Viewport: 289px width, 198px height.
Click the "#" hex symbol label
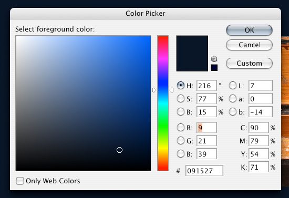pyautogui.click(x=178, y=171)
